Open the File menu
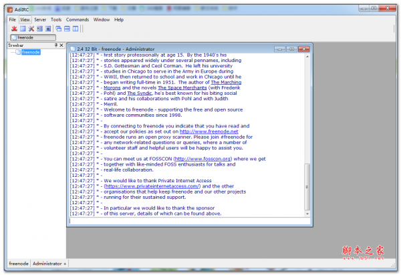The image size is (401, 275). pos(12,19)
